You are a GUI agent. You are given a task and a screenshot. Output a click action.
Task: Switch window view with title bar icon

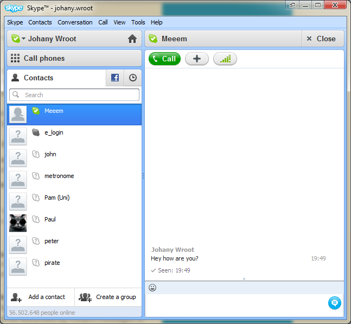(x=292, y=5)
